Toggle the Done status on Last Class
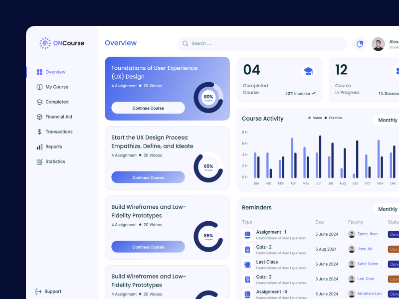Viewport: 399px width, 299px height. [394, 264]
